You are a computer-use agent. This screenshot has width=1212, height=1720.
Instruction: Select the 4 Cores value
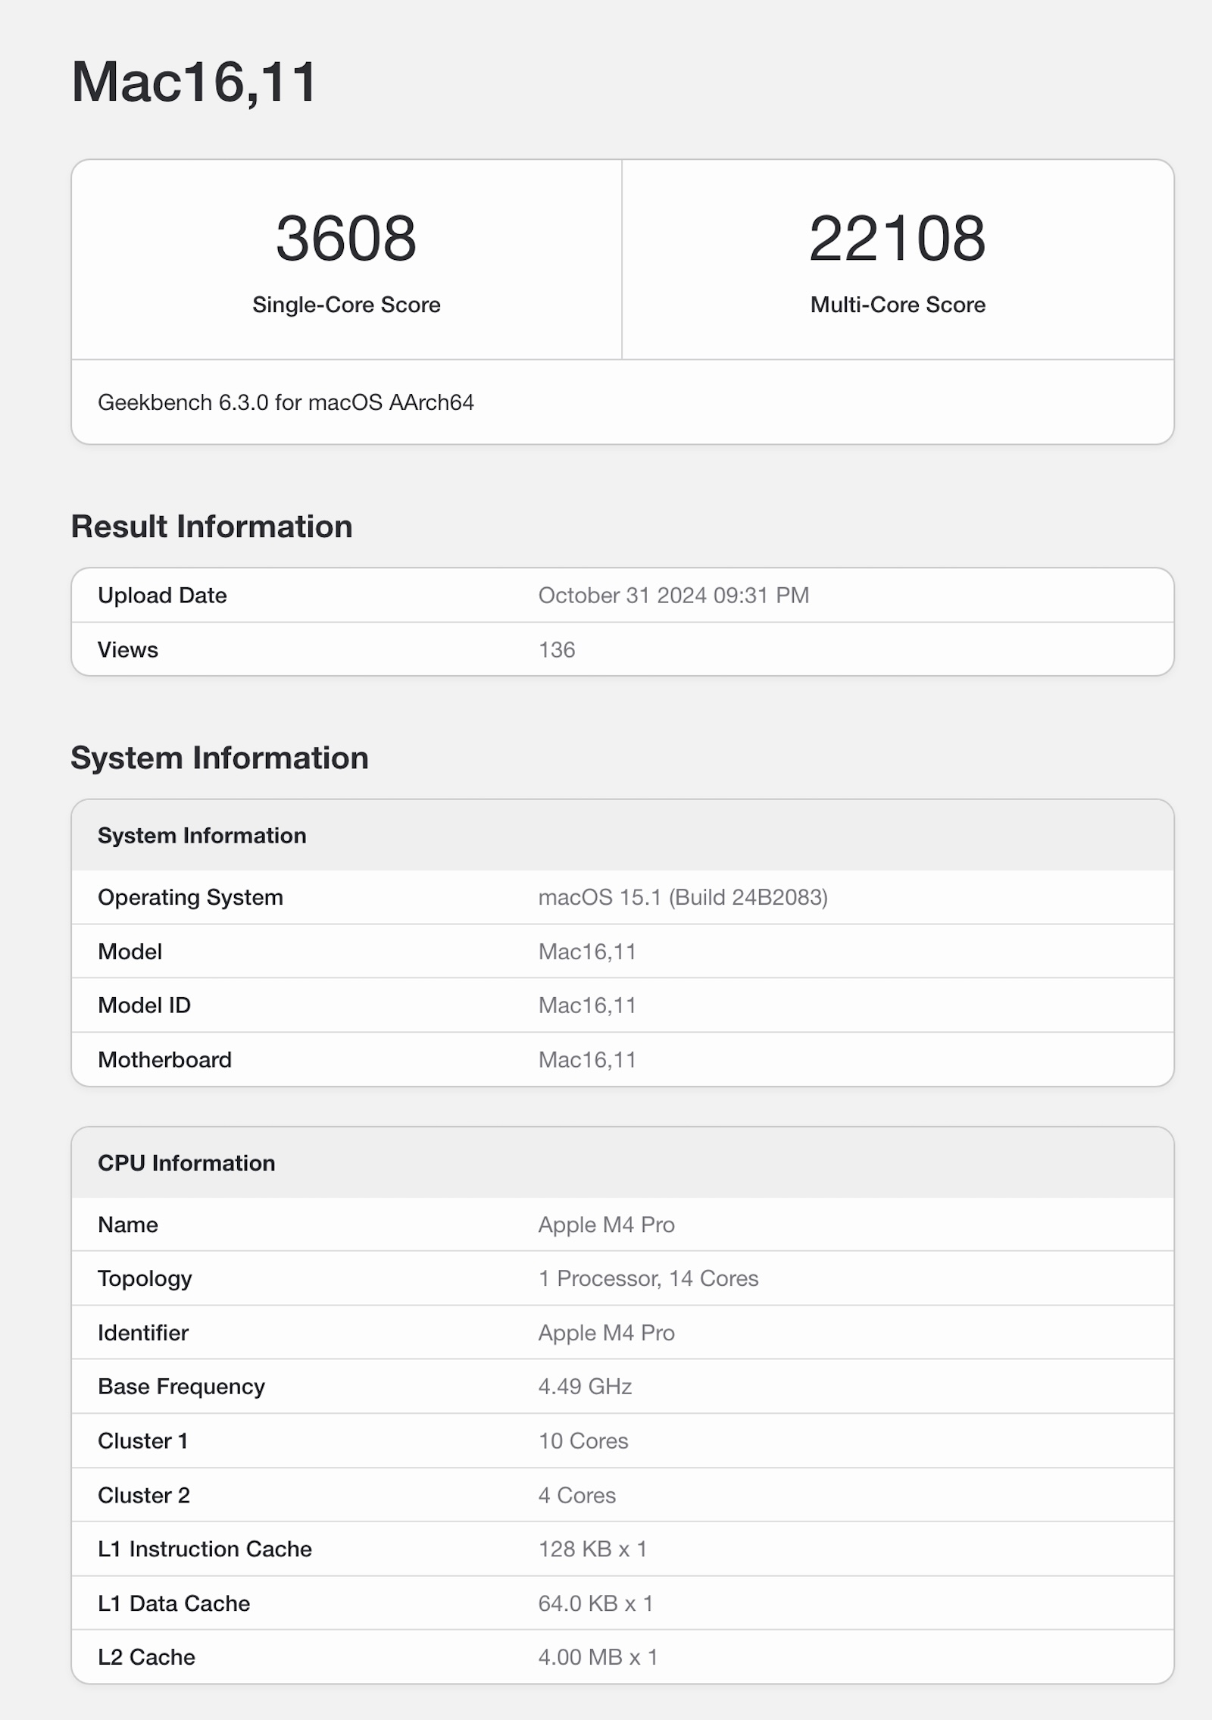pos(577,1496)
